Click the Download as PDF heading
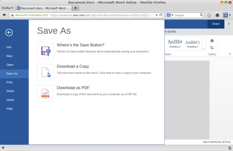The image size is (233, 151). (x=73, y=88)
